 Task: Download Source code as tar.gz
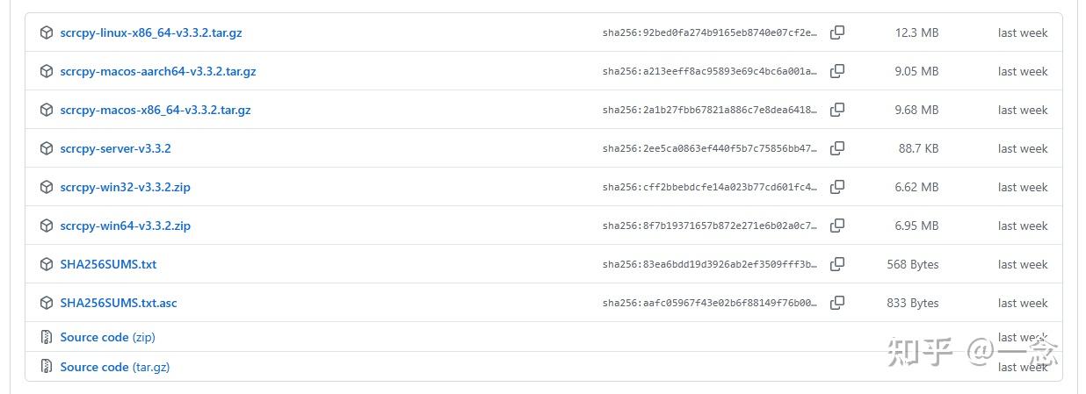pos(114,367)
